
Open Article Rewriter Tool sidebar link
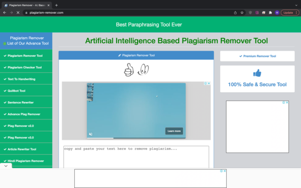(x=26, y=149)
